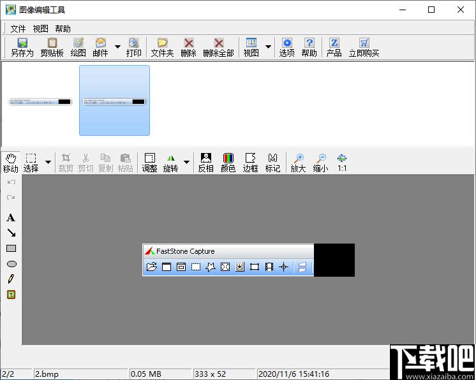
Task: Click the Redo arrow in left sidebar
Action: click(x=11, y=197)
